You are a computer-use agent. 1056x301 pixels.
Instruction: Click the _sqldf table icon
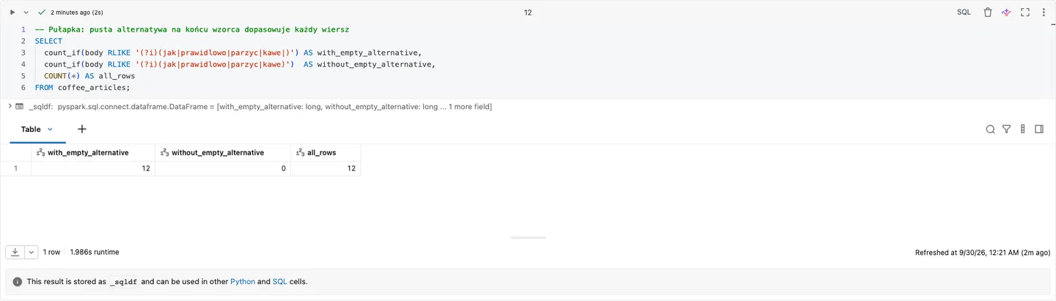click(20, 107)
